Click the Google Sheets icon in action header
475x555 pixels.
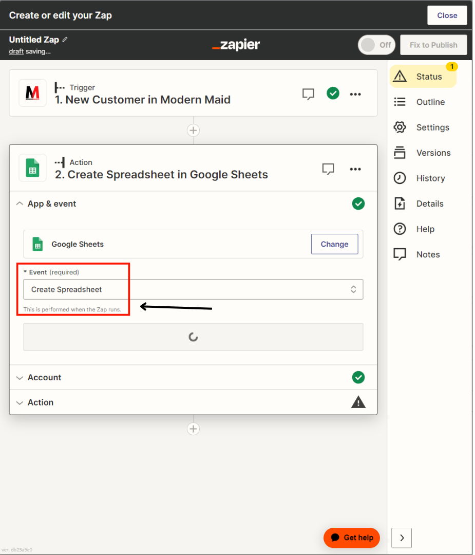32,168
